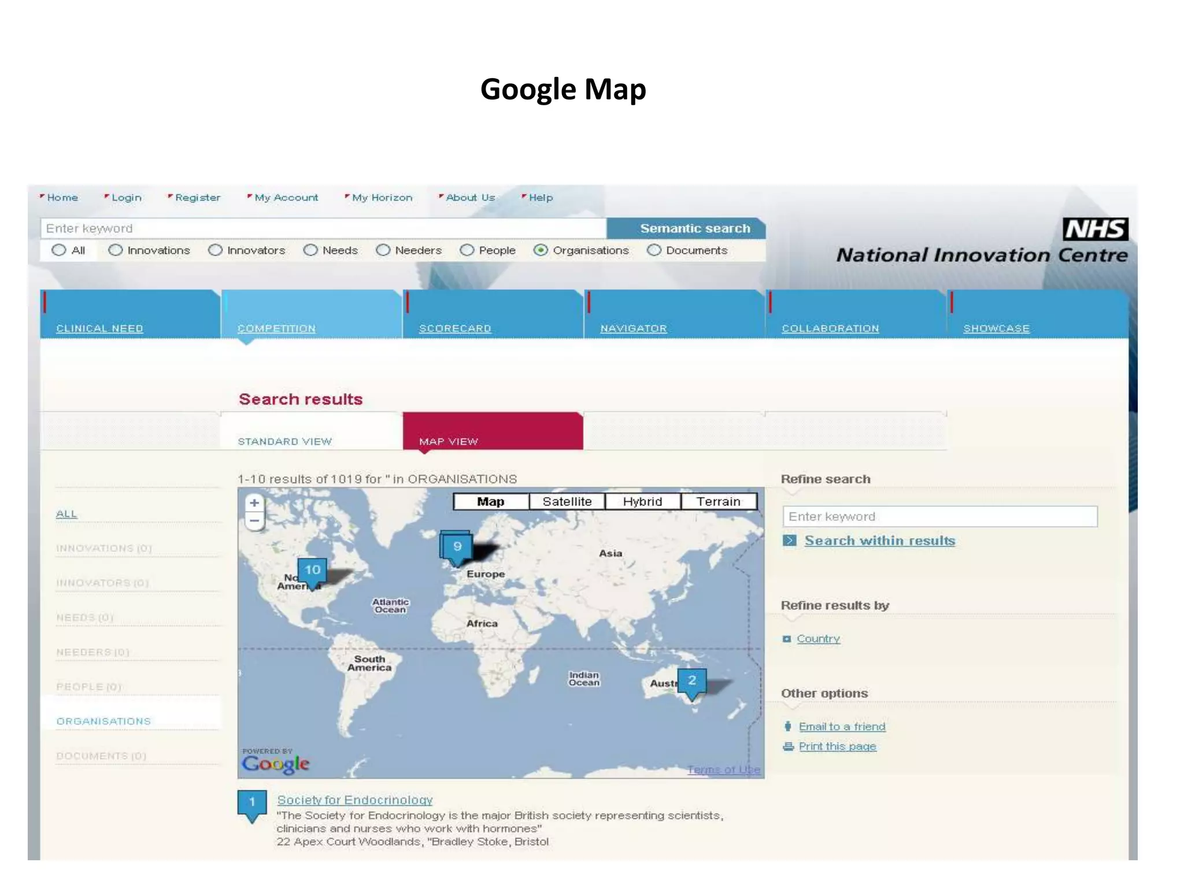Click the result marker icon numbered 1

click(252, 803)
